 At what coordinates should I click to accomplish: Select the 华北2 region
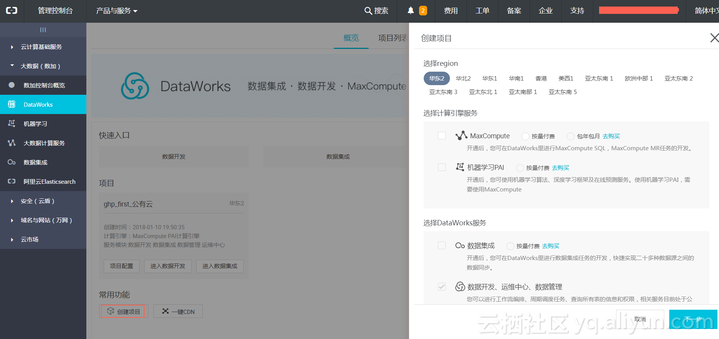463,78
